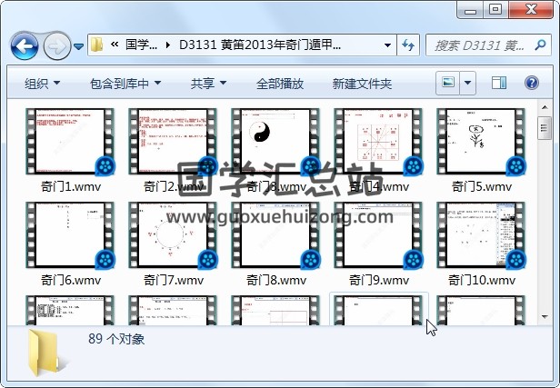Screen dimensions: 560x388
Task: Click the file name 奇门10.wmv
Action: pyautogui.click(x=482, y=280)
